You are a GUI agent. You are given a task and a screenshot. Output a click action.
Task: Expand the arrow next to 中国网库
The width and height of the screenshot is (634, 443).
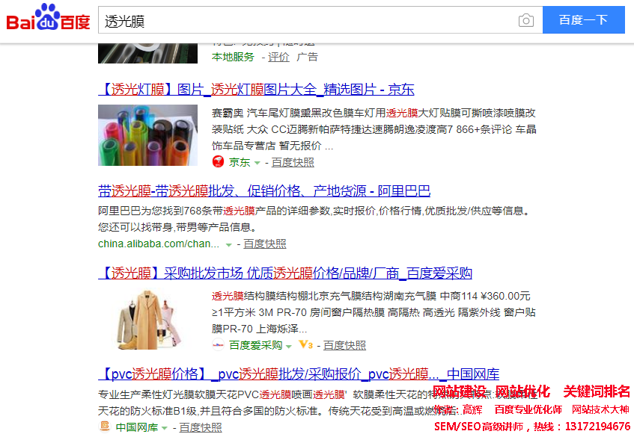(165, 428)
